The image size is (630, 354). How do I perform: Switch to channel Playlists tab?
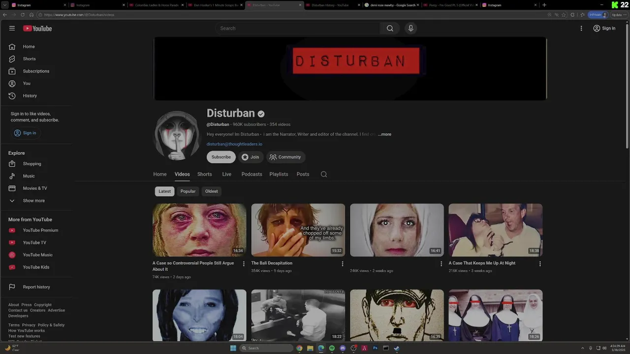[279, 174]
